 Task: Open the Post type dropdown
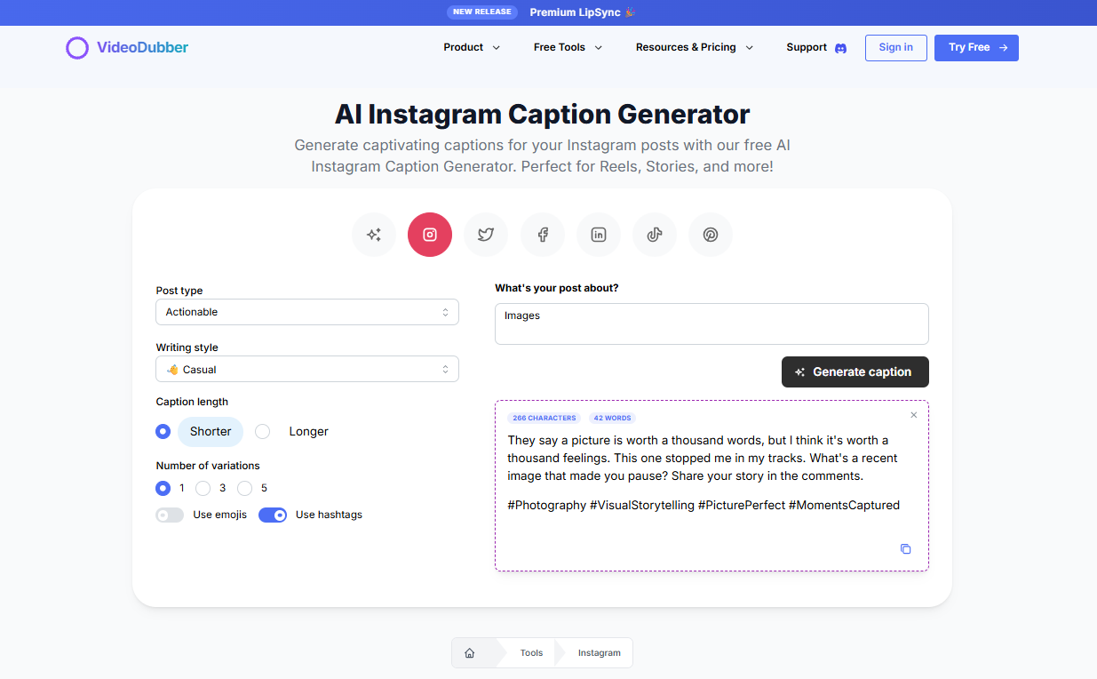coord(307,312)
